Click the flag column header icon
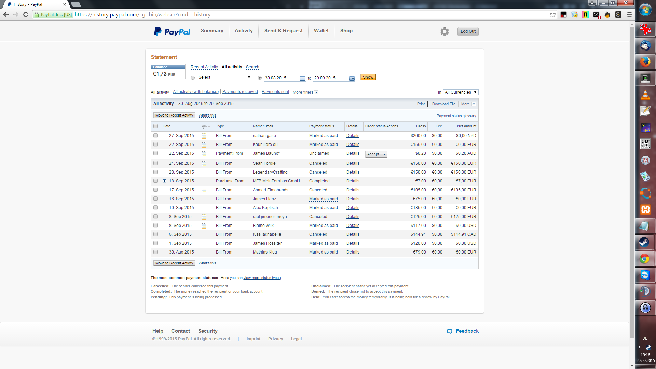Viewport: 656px width, 369px height. coord(204,126)
